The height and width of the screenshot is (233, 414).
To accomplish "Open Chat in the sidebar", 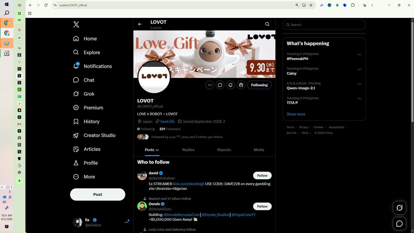I will coord(84,80).
